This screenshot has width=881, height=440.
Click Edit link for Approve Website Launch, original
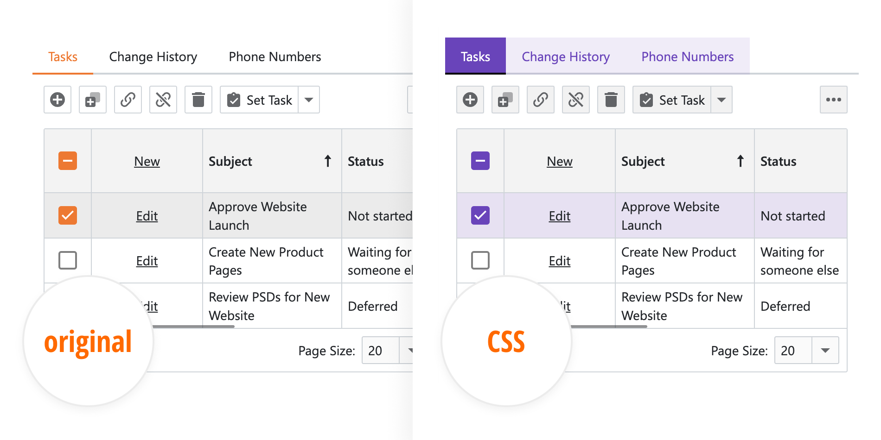[147, 216]
